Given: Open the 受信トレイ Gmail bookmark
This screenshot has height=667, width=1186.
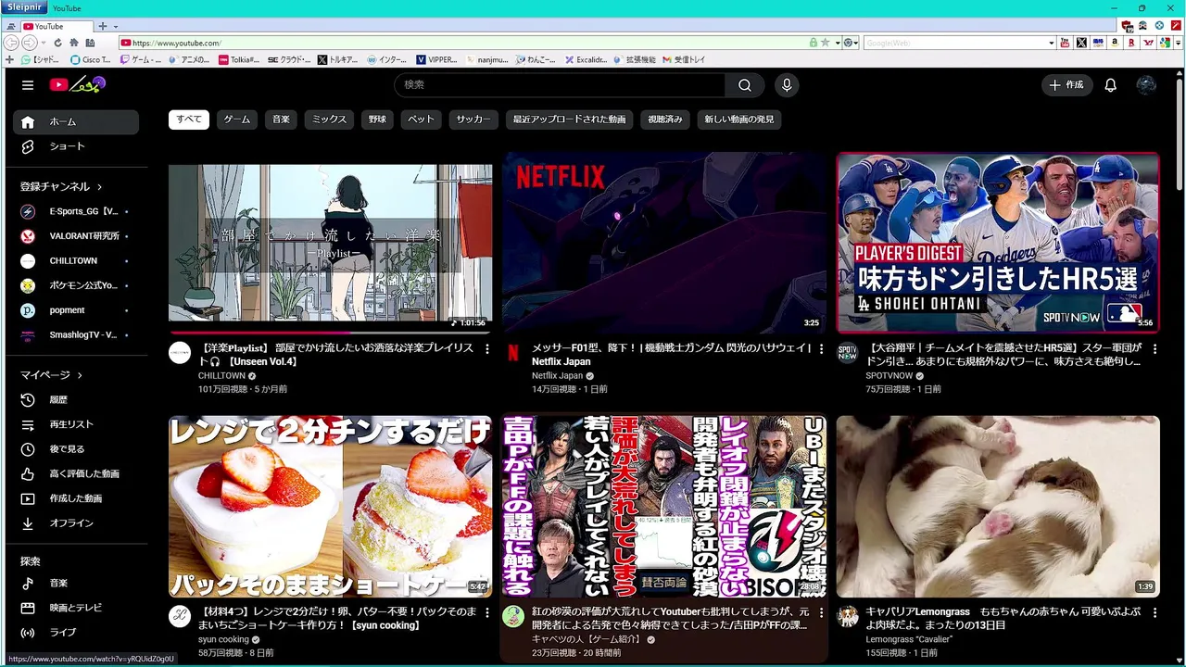Looking at the screenshot, I should (683, 59).
